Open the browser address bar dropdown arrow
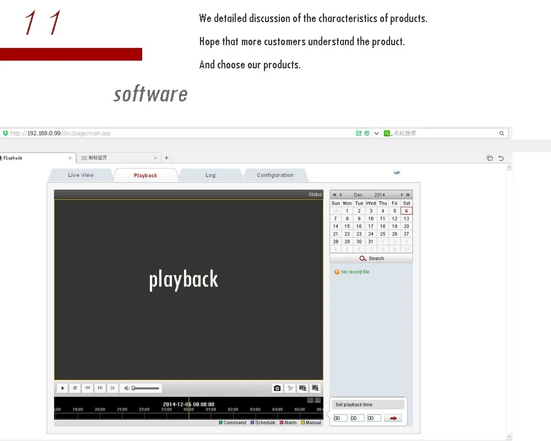 376,133
